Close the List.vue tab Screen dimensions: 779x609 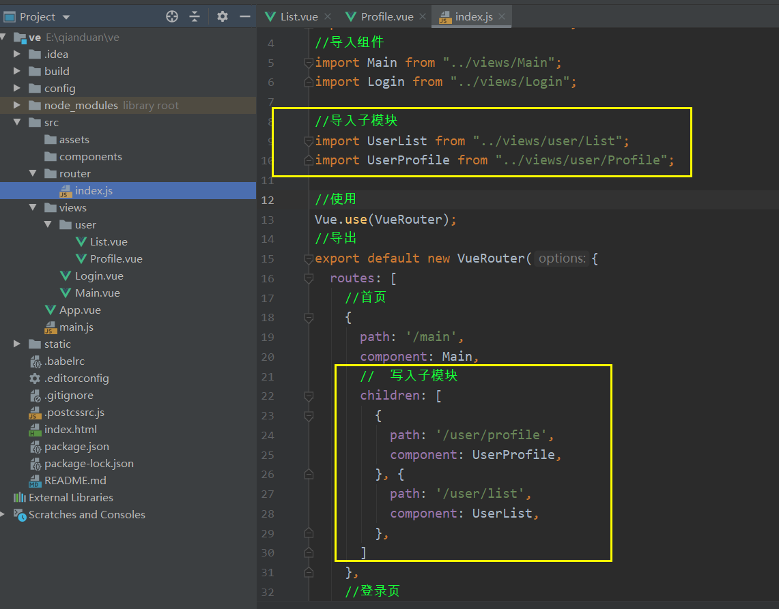(328, 16)
